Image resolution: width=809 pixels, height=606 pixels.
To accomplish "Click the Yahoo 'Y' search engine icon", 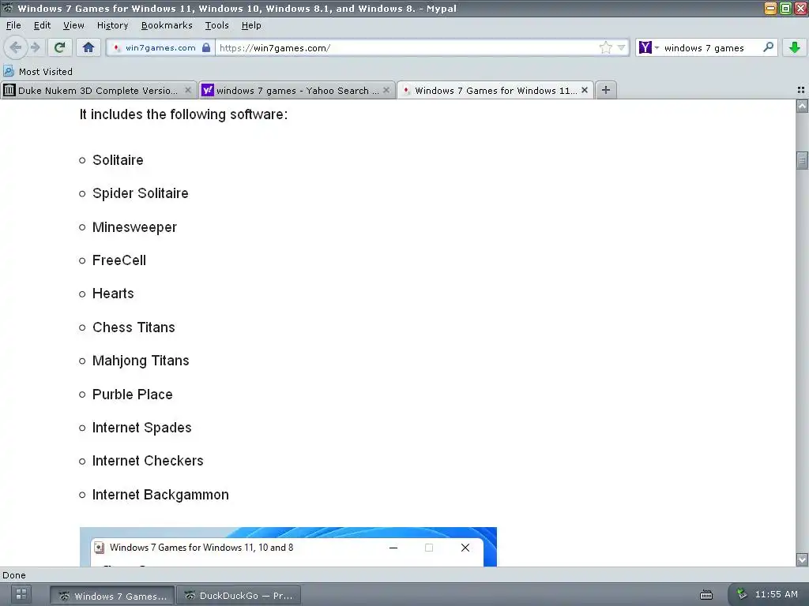I will (x=645, y=48).
